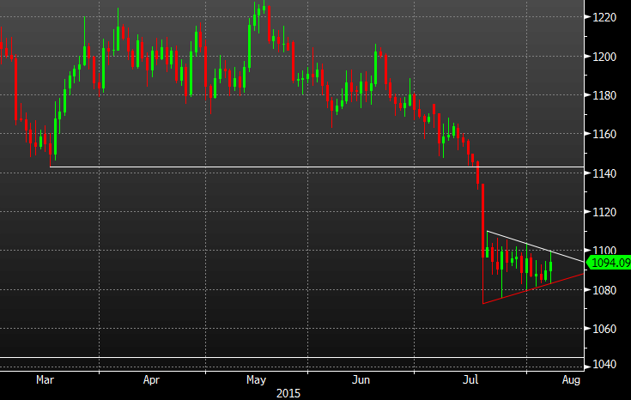
Task: Click the May month label
Action: tap(257, 379)
